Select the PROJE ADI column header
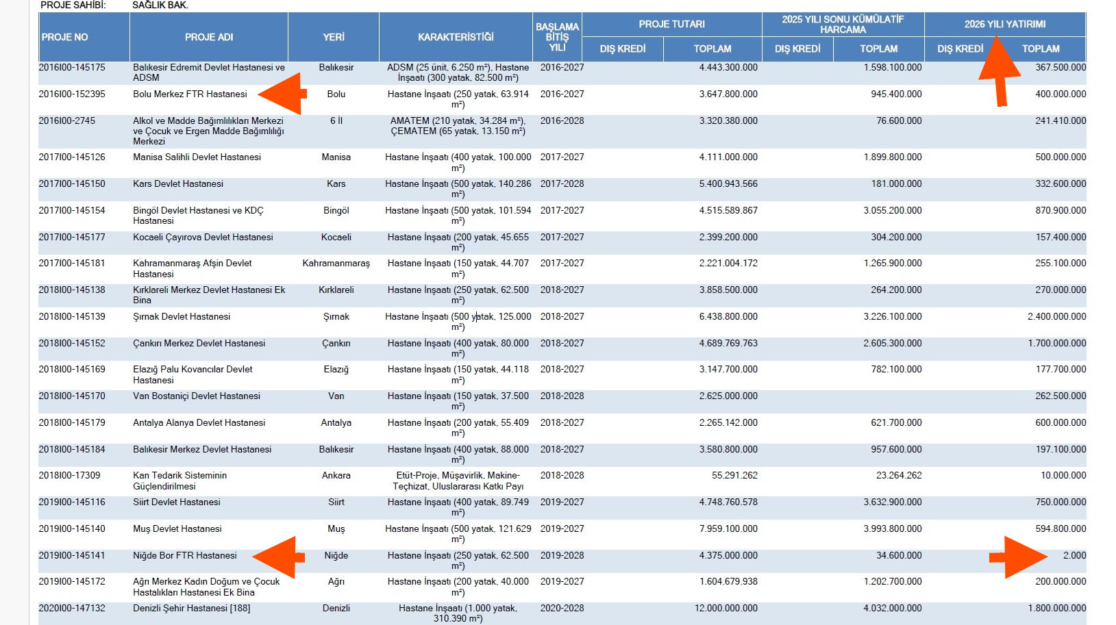The height and width of the screenshot is (625, 1116). coord(209,37)
